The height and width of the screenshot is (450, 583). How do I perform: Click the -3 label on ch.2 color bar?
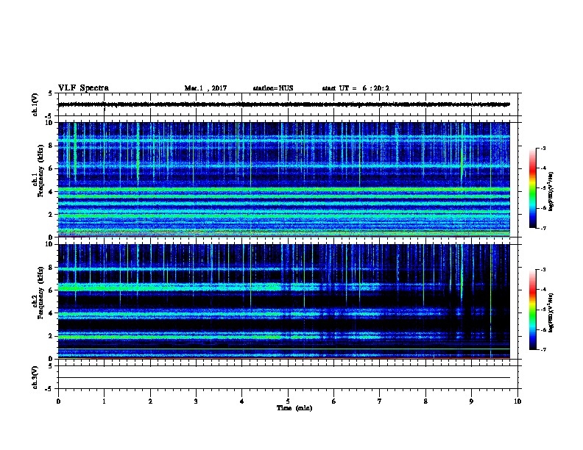[543, 270]
